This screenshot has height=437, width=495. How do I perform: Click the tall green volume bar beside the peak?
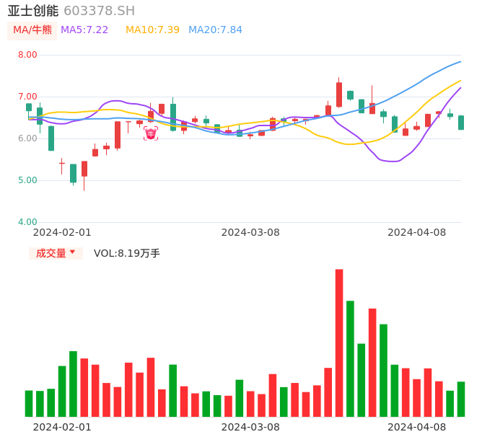350,358
